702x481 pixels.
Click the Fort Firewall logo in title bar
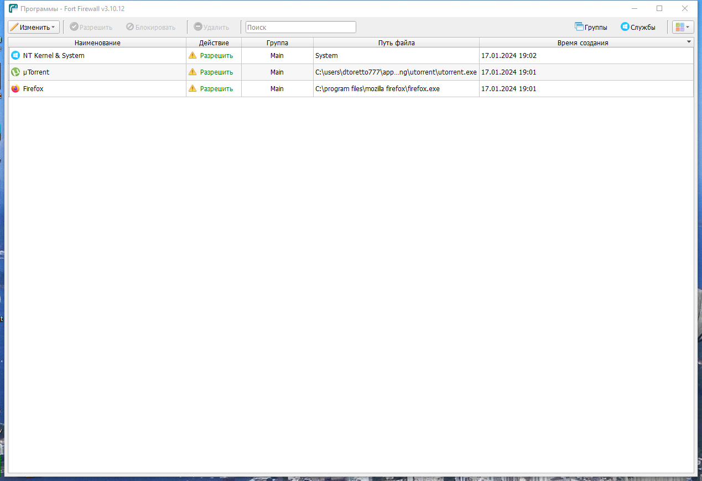click(x=13, y=8)
